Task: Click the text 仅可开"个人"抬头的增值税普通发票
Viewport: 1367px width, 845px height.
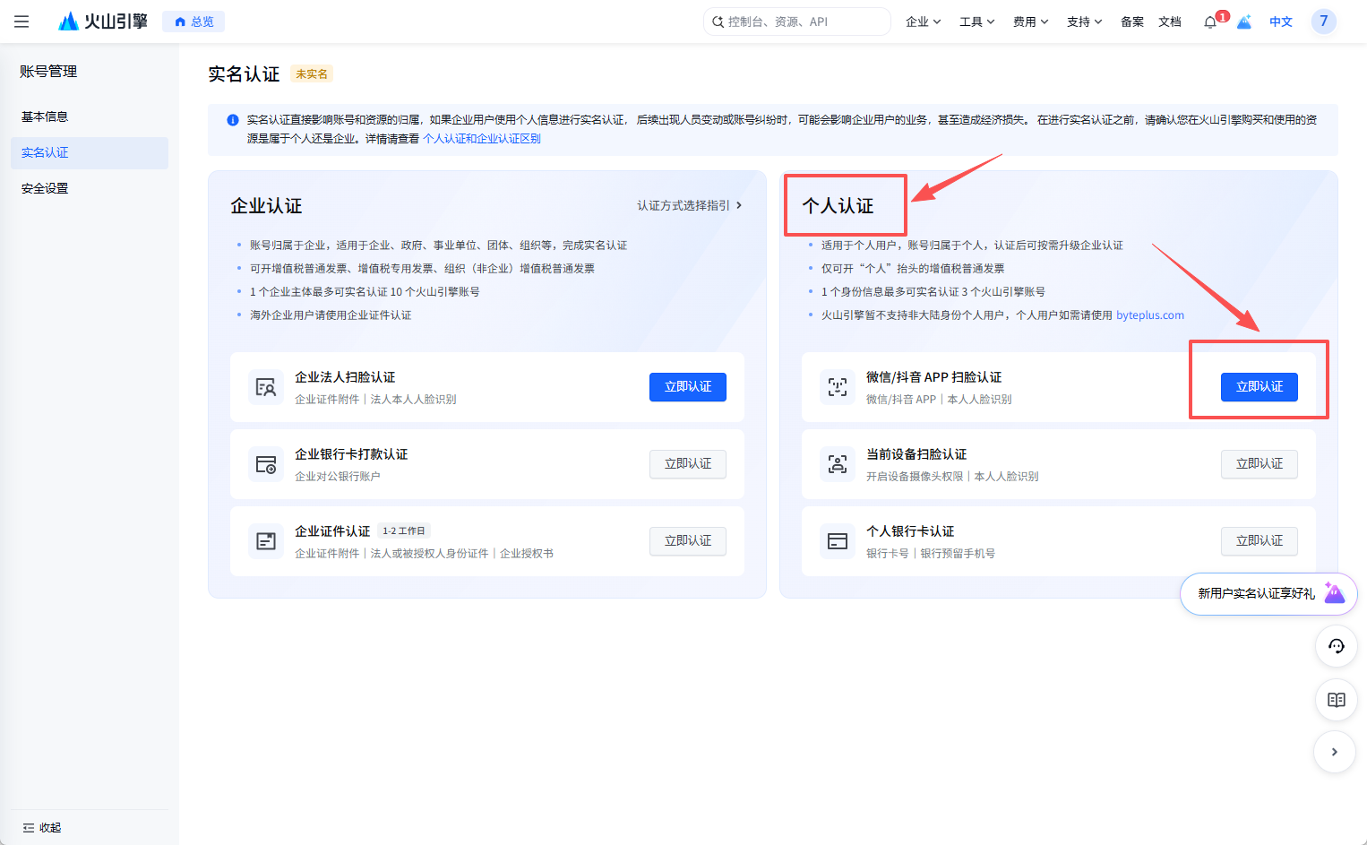Action: [x=913, y=269]
